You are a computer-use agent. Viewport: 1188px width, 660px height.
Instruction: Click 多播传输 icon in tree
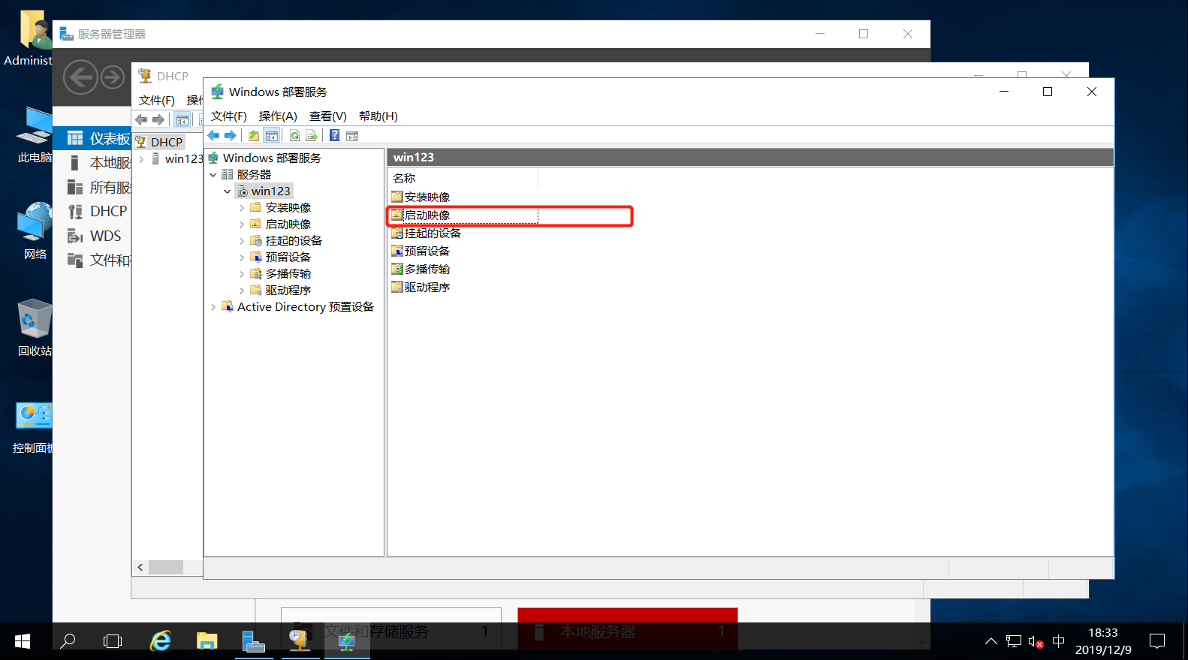point(255,274)
